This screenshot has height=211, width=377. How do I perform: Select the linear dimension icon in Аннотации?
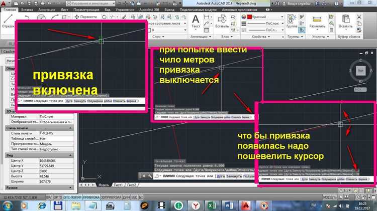(x=206, y=17)
